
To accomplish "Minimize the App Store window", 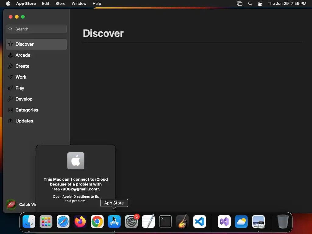I will [17, 17].
